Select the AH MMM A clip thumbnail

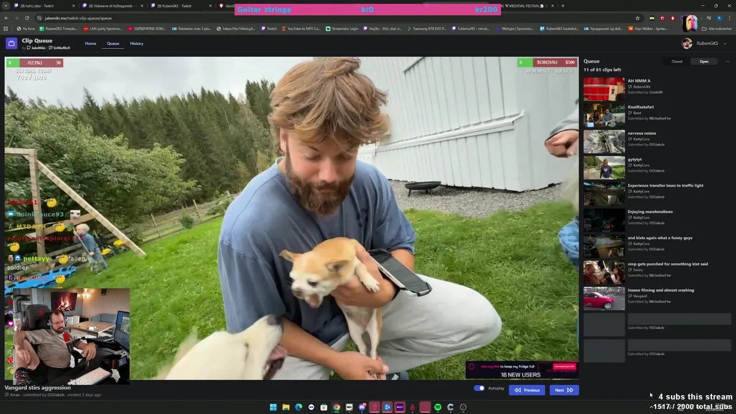click(x=604, y=89)
